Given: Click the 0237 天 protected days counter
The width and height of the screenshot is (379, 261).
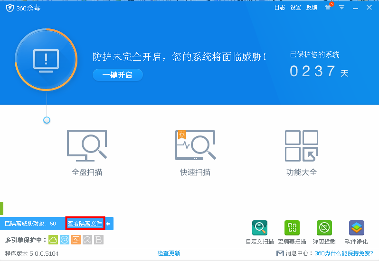Looking at the screenshot, I should click(319, 72).
